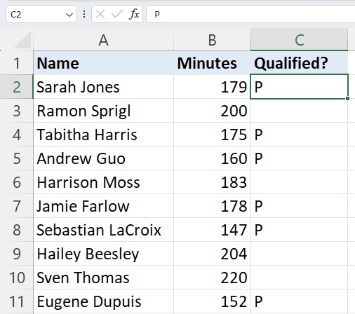Select column A header
This screenshot has height=314, width=355.
click(104, 40)
